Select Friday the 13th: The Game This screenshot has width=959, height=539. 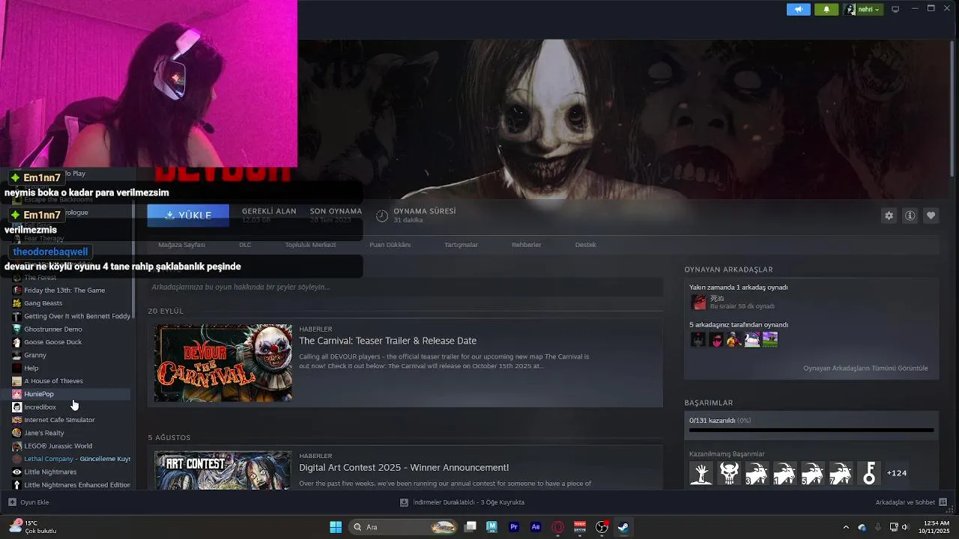click(x=64, y=290)
